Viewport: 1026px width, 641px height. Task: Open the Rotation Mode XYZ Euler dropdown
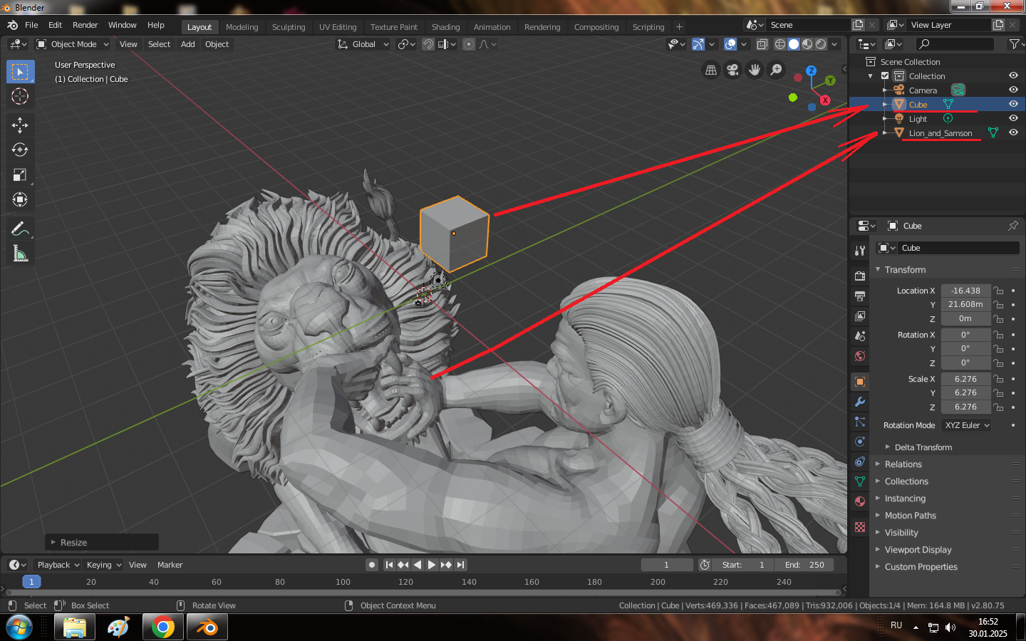pyautogui.click(x=967, y=425)
